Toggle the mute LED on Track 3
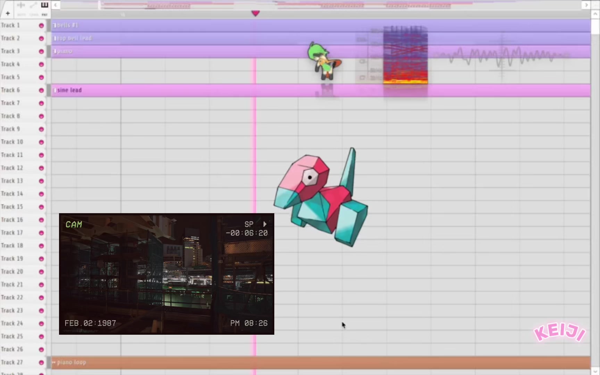The height and width of the screenshot is (375, 600). [x=41, y=51]
